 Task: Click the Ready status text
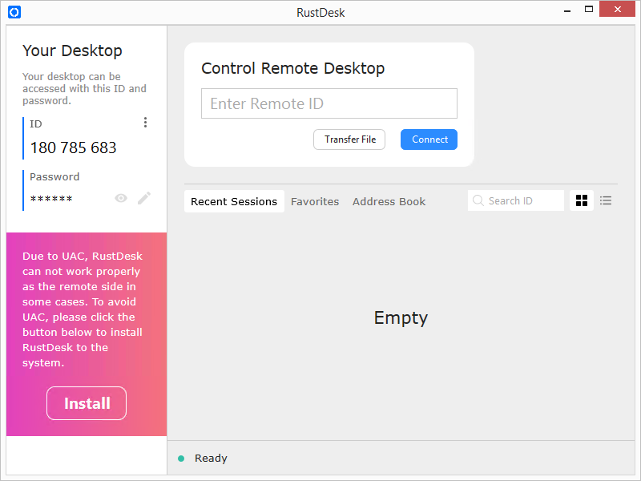point(211,458)
